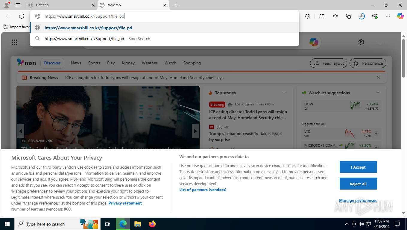Select the Bing Search suggestion row
Screen dimensions: 407x230
(x=165, y=39)
